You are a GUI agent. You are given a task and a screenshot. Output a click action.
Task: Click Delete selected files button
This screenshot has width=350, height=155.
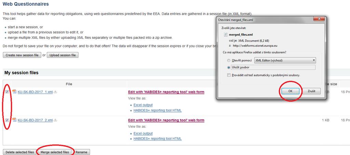click(x=19, y=152)
